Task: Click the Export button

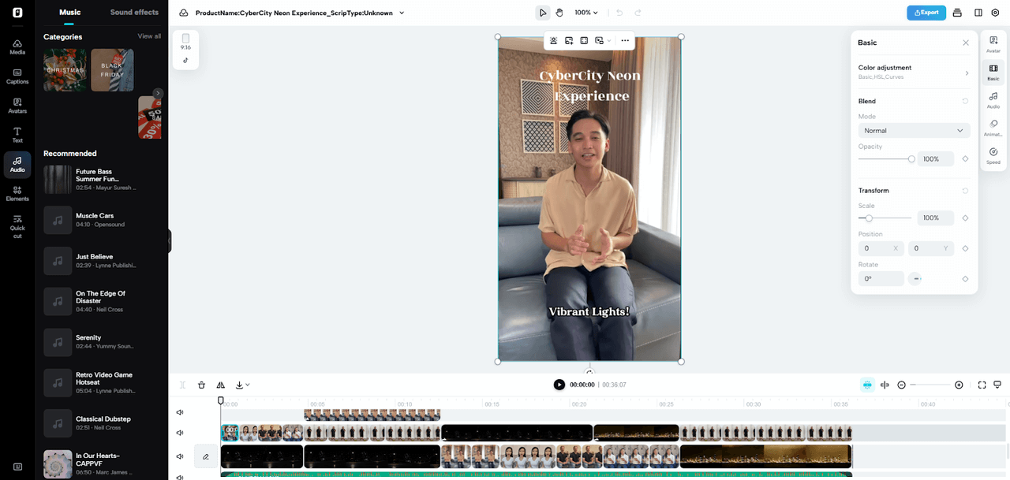Action: [x=926, y=13]
